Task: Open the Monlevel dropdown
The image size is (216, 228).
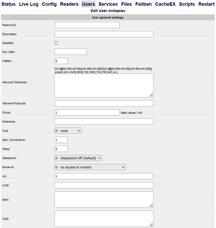Action: click(x=90, y=167)
